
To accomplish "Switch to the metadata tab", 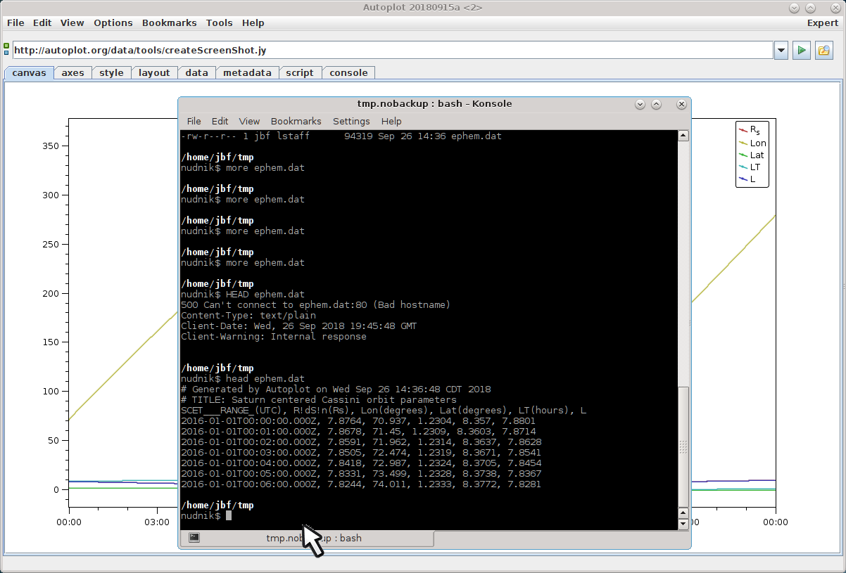I will coord(247,72).
